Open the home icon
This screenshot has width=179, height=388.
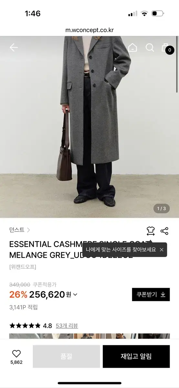[x=132, y=48]
